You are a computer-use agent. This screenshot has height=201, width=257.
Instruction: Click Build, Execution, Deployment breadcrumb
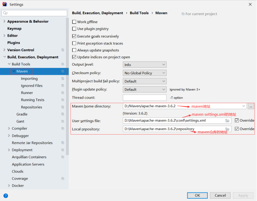click(x=98, y=13)
